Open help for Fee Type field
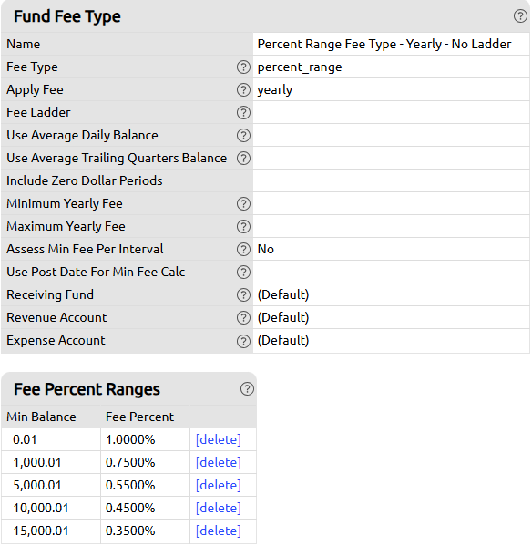 (x=243, y=67)
